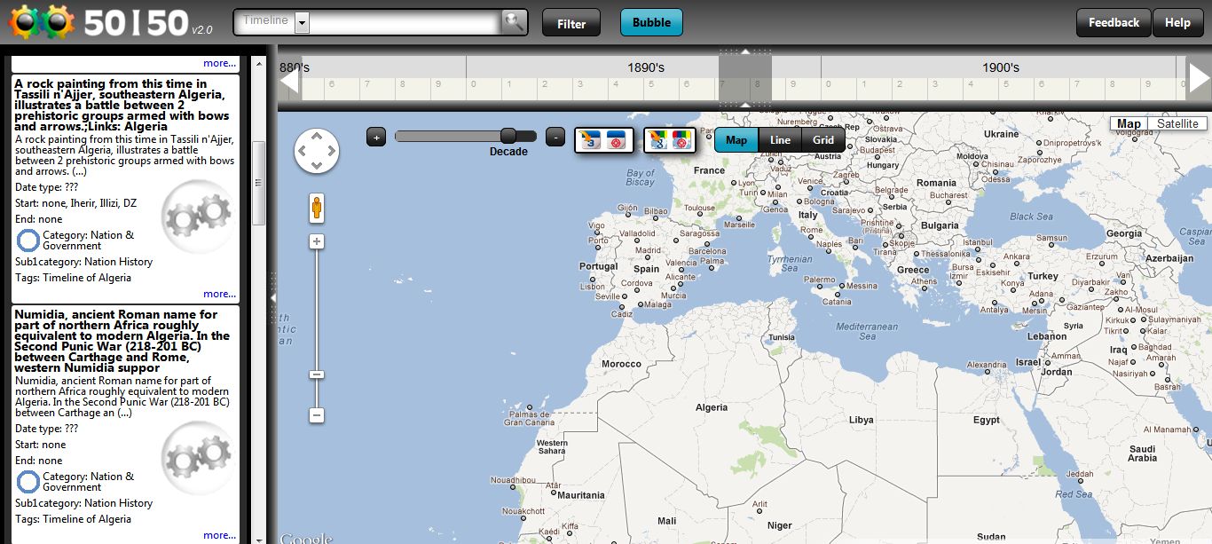
Task: Move the timeline forward with the right arrow
Action: tap(1200, 78)
